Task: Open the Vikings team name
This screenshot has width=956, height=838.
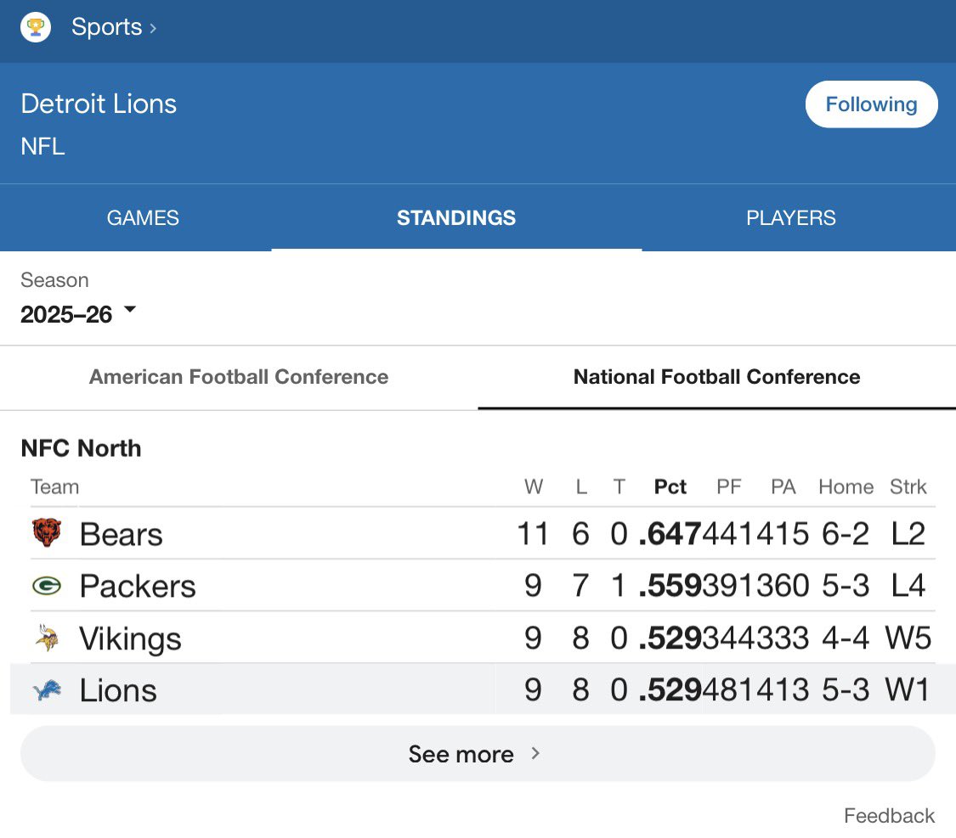Action: click(131, 638)
